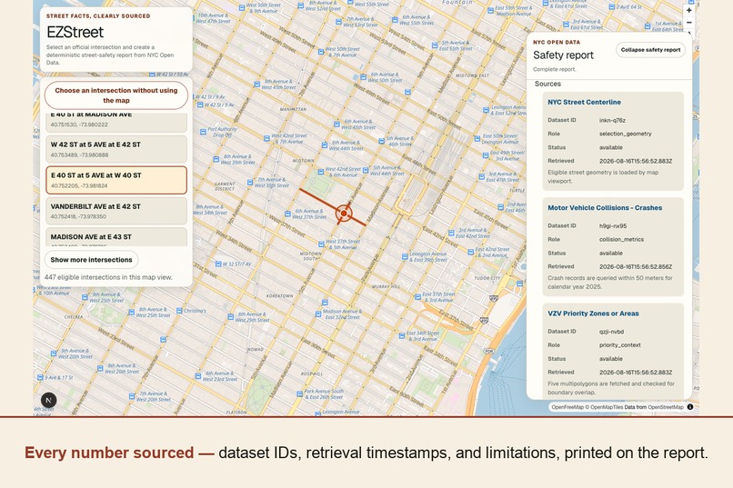Click the Safety report heading

pos(563,55)
